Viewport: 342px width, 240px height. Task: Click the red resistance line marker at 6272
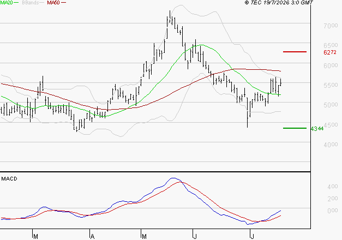pyautogui.click(x=295, y=52)
